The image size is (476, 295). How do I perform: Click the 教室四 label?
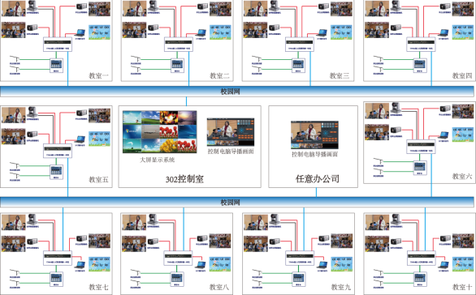[x=462, y=75]
